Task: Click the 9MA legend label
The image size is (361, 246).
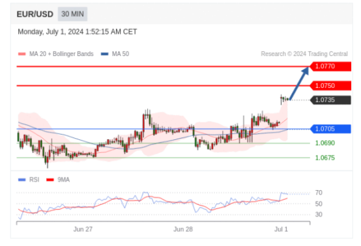Action: click(64, 180)
